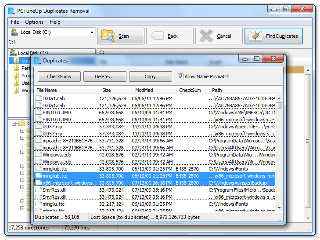This screenshot has height=240, width=320.
Task: Sort by the CheckSum column header
Action: tap(193, 90)
